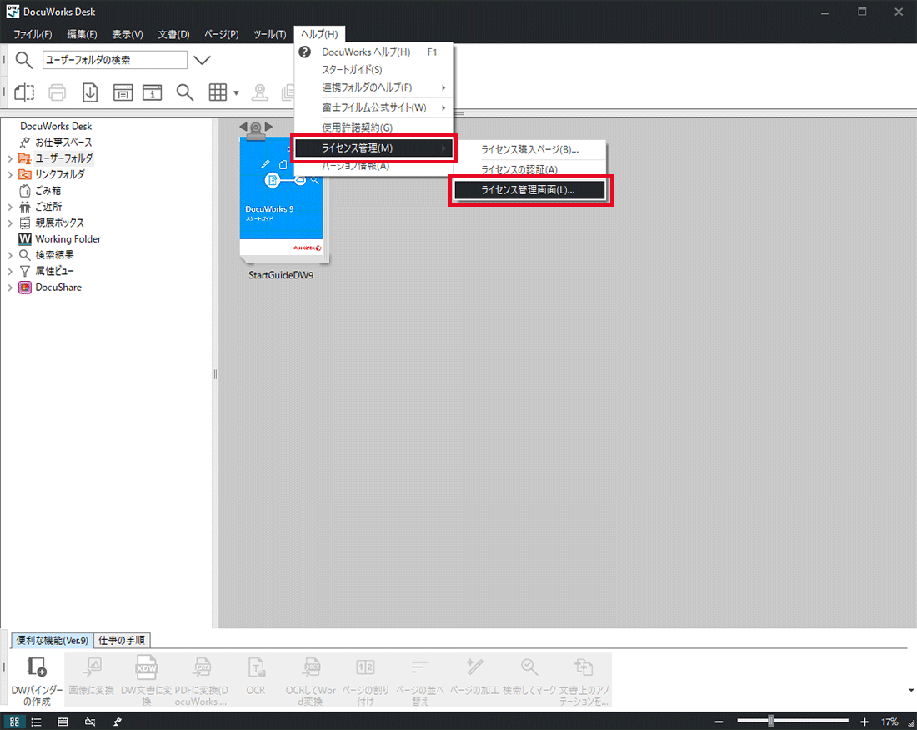Image resolution: width=917 pixels, height=730 pixels.
Task: Open the search options chevron dropdown
Action: (x=202, y=60)
